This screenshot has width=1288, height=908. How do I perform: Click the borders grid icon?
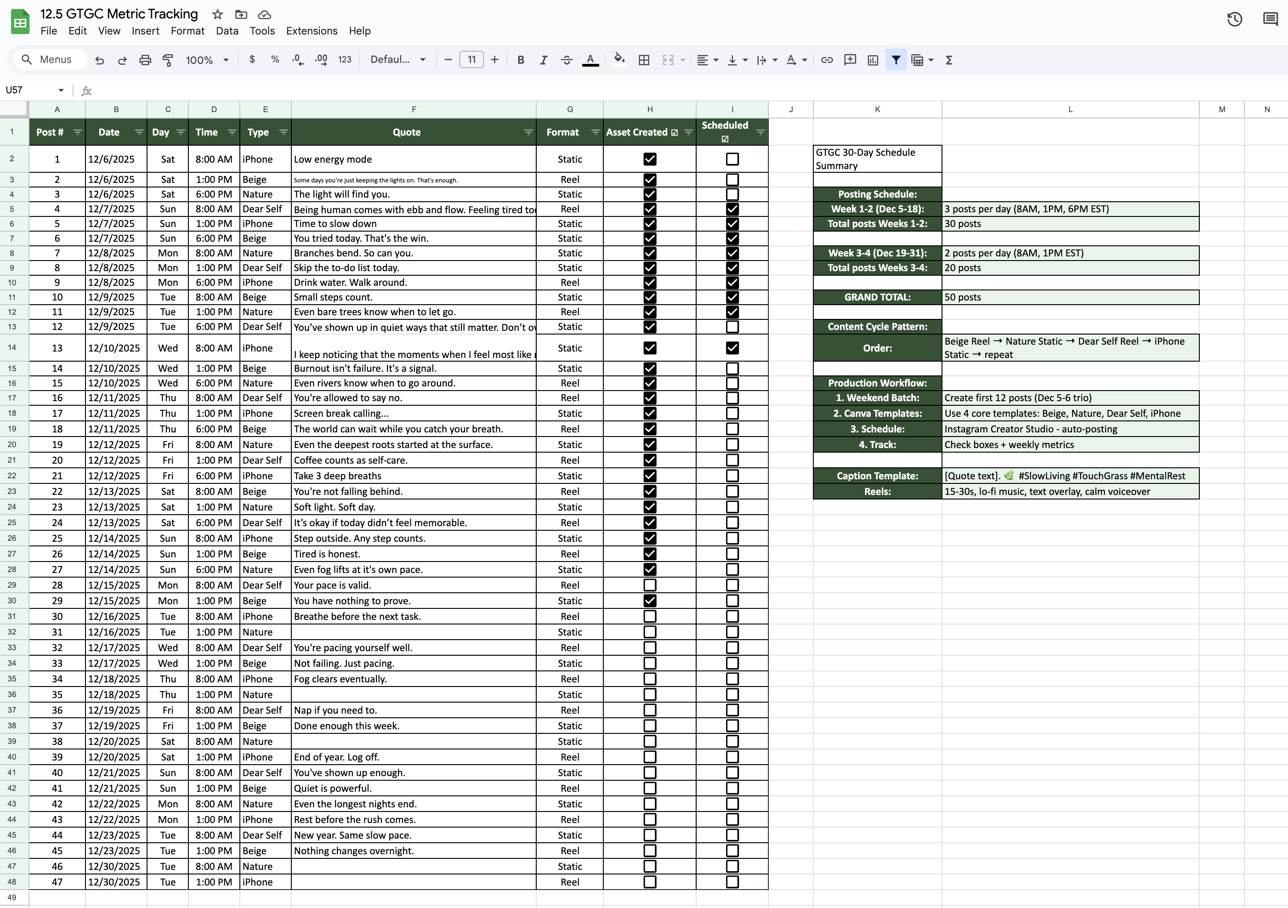click(644, 60)
